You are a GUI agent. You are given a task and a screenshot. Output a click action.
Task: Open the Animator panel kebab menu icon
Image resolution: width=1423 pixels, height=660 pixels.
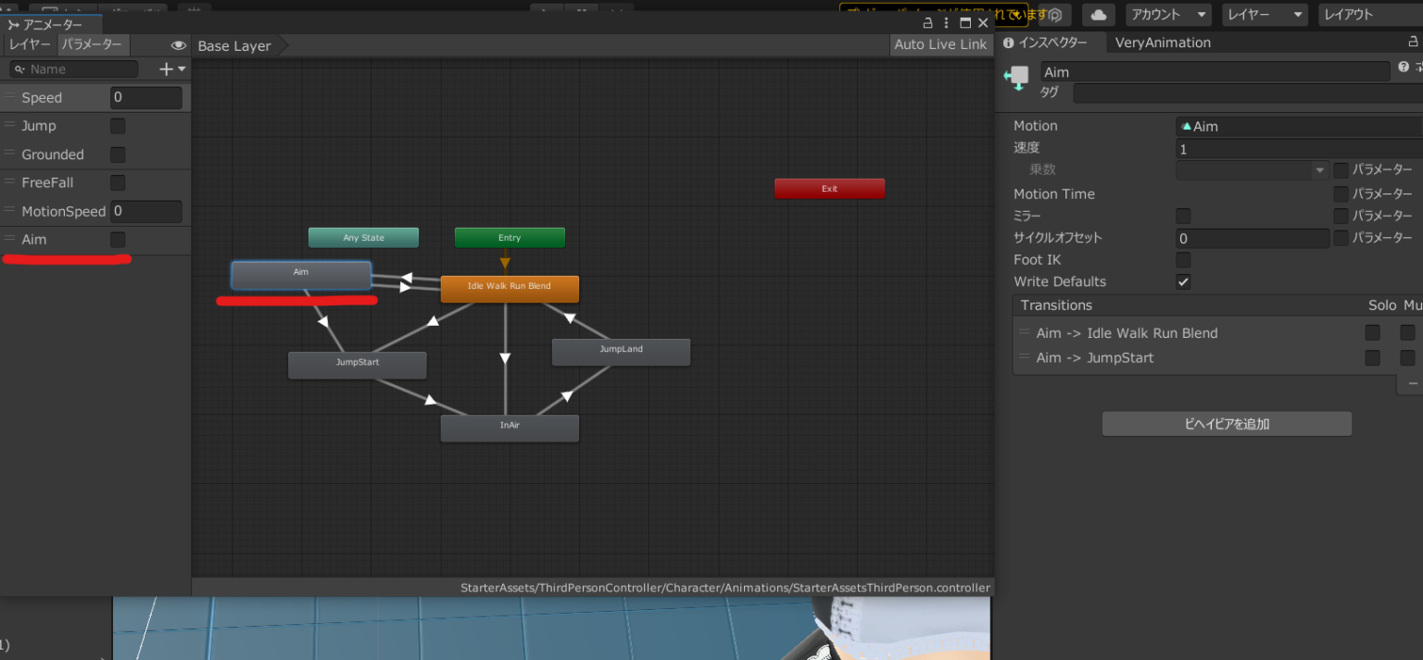coord(947,22)
